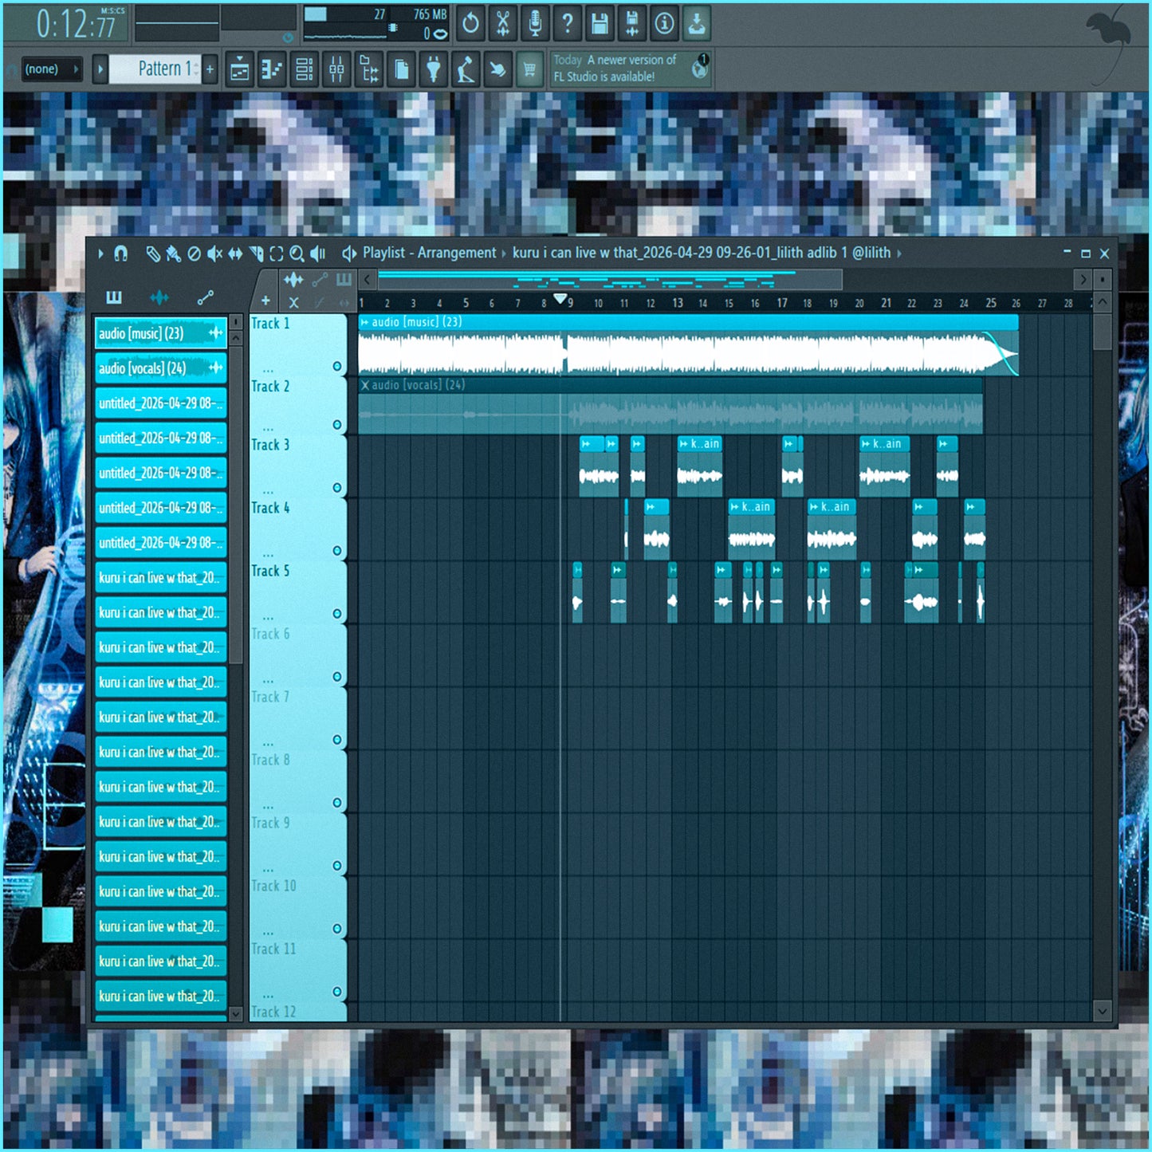Viewport: 1152px width, 1152px height.
Task: Click the Playlist vertical scrollbar down arrow
Action: (1102, 1011)
